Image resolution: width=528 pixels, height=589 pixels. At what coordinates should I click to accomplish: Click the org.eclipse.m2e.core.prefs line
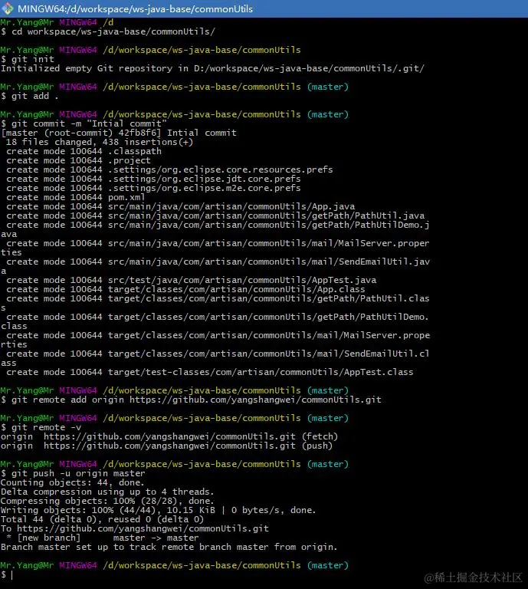pyautogui.click(x=153, y=188)
